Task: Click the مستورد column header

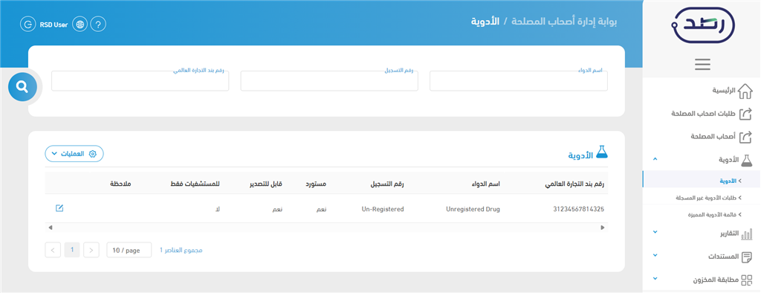Action: [x=316, y=184]
